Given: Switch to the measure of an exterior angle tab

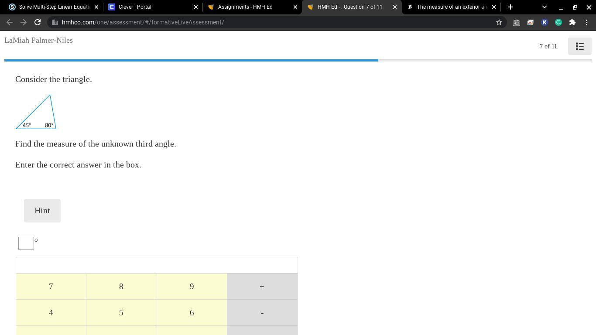Looking at the screenshot, I should [x=451, y=7].
